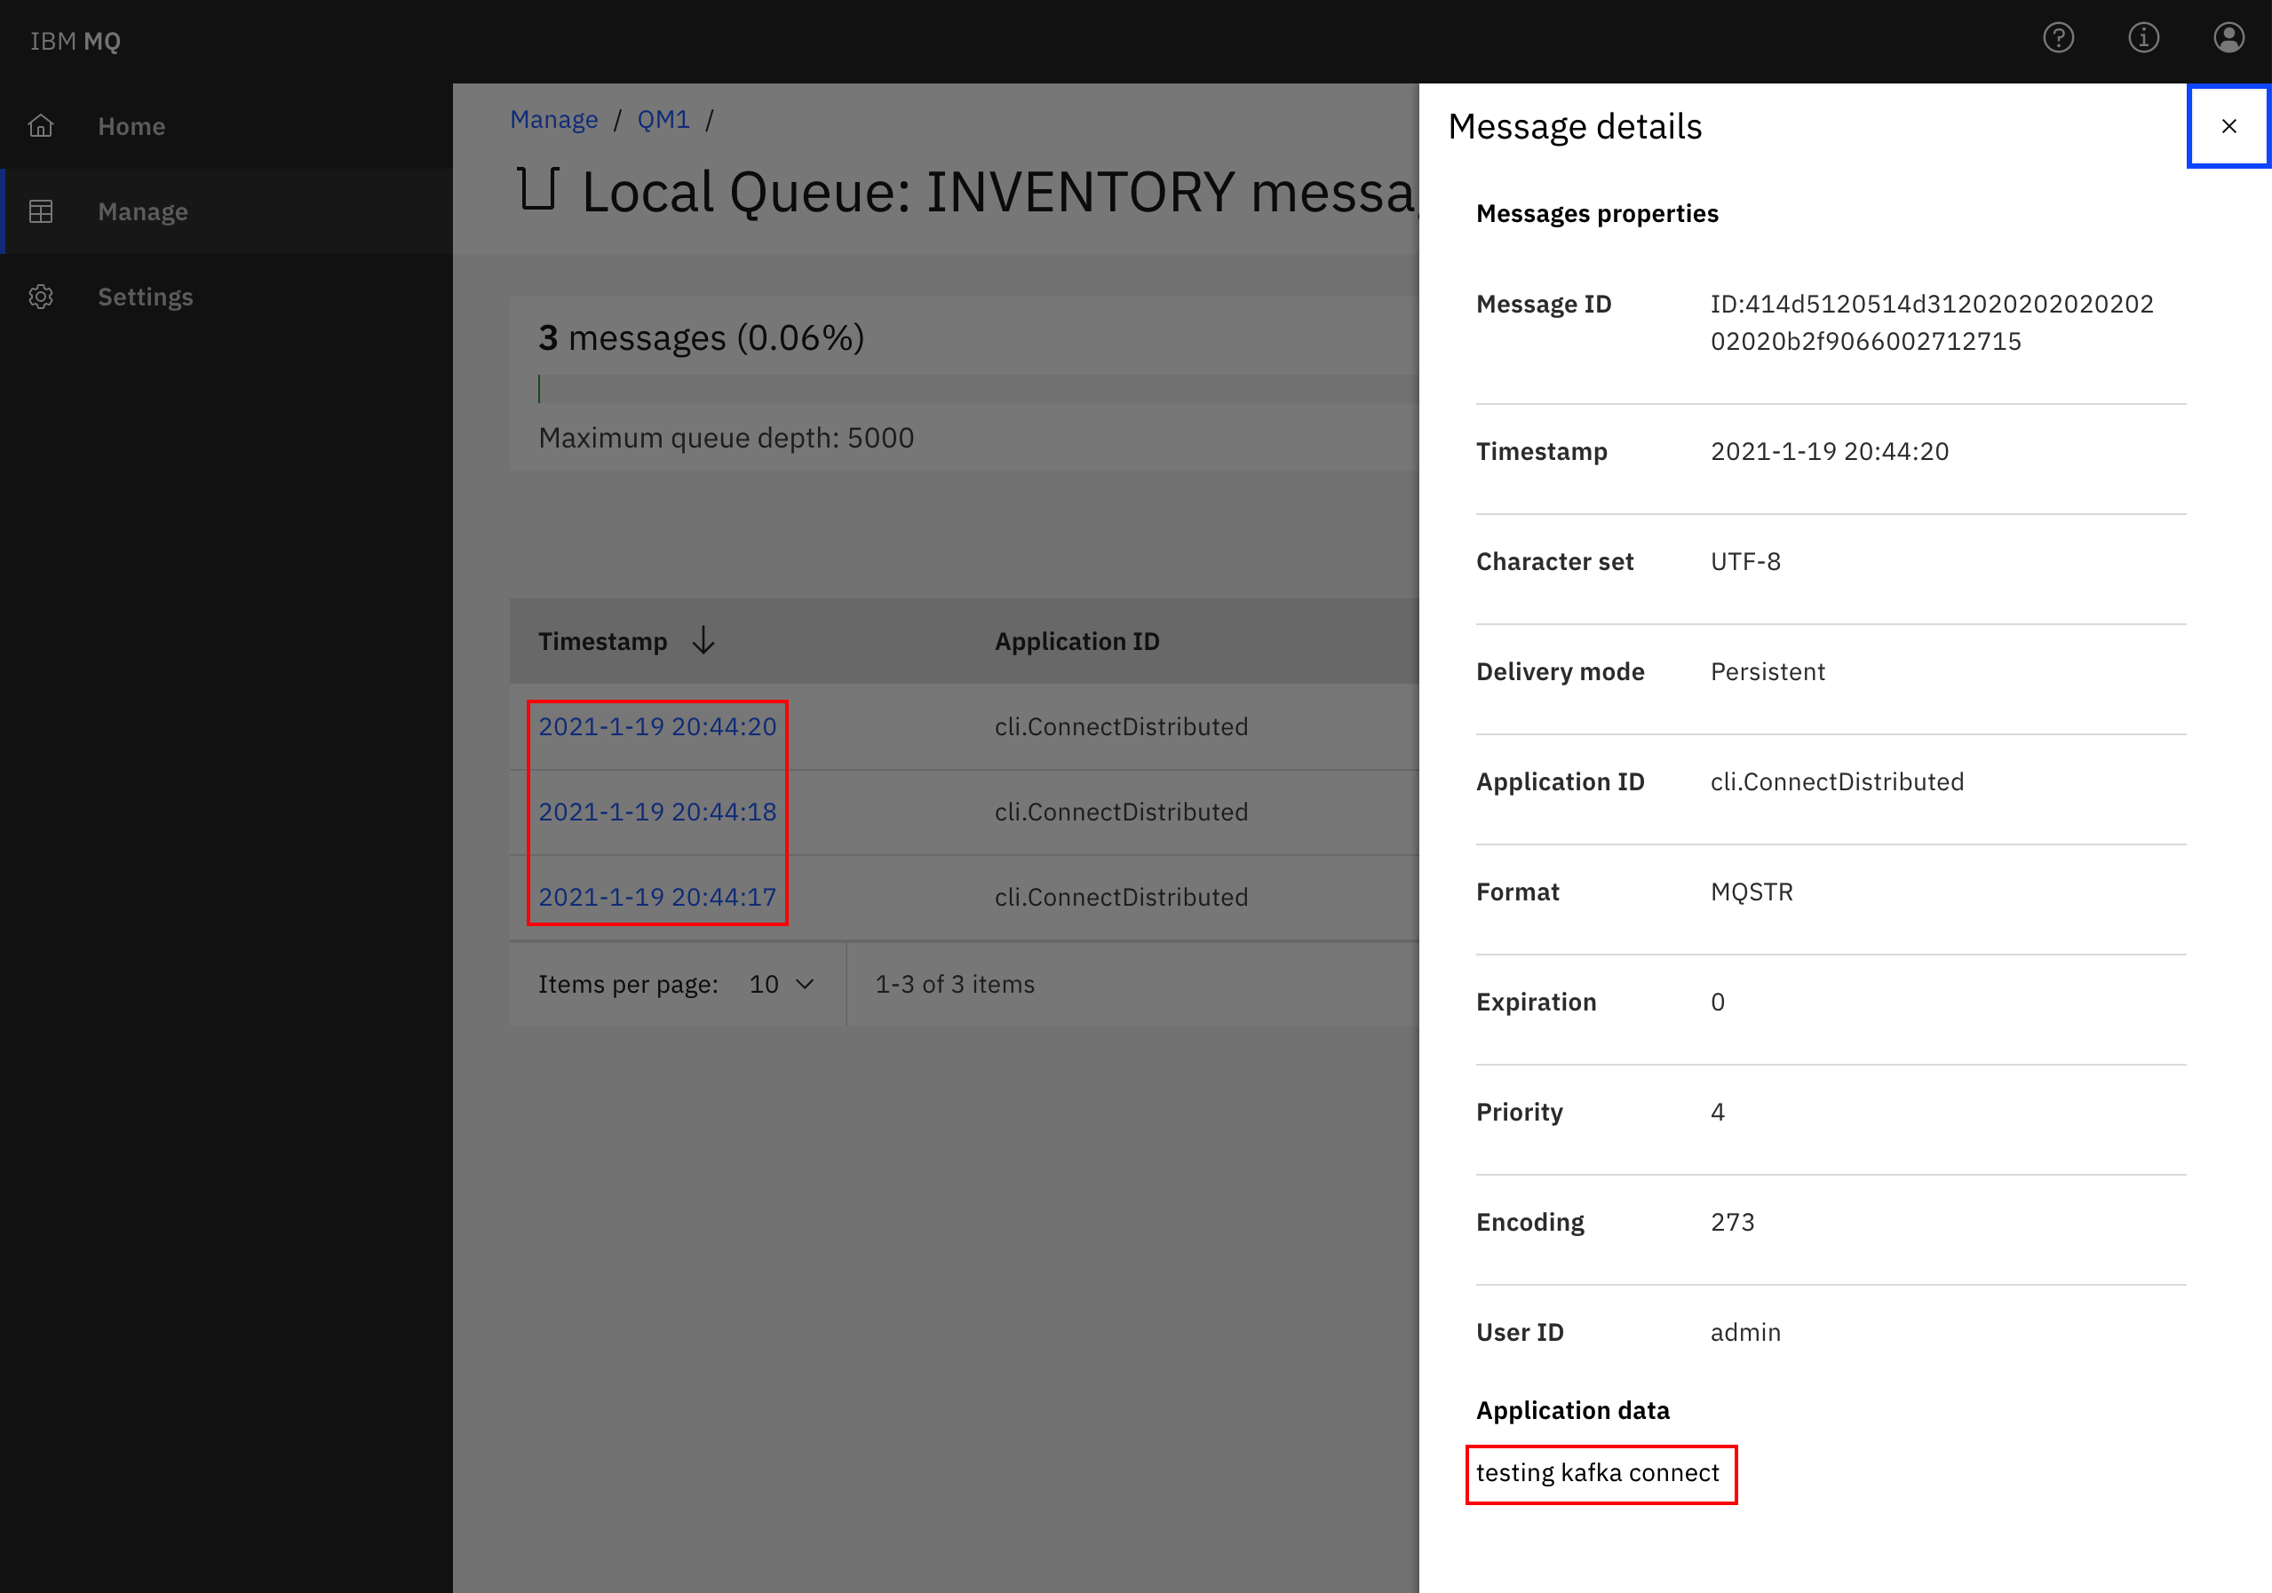
Task: Click the 'Messages properties' heading
Action: [1596, 214]
